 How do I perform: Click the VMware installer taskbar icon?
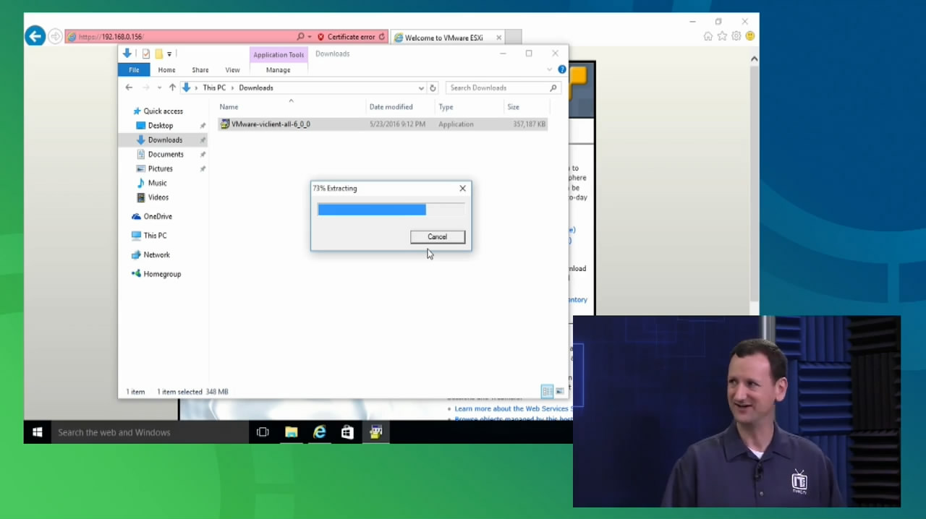[x=375, y=432]
